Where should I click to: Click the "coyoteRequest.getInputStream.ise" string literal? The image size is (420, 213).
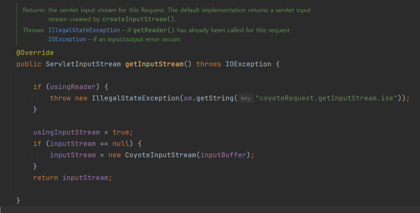pos(326,98)
